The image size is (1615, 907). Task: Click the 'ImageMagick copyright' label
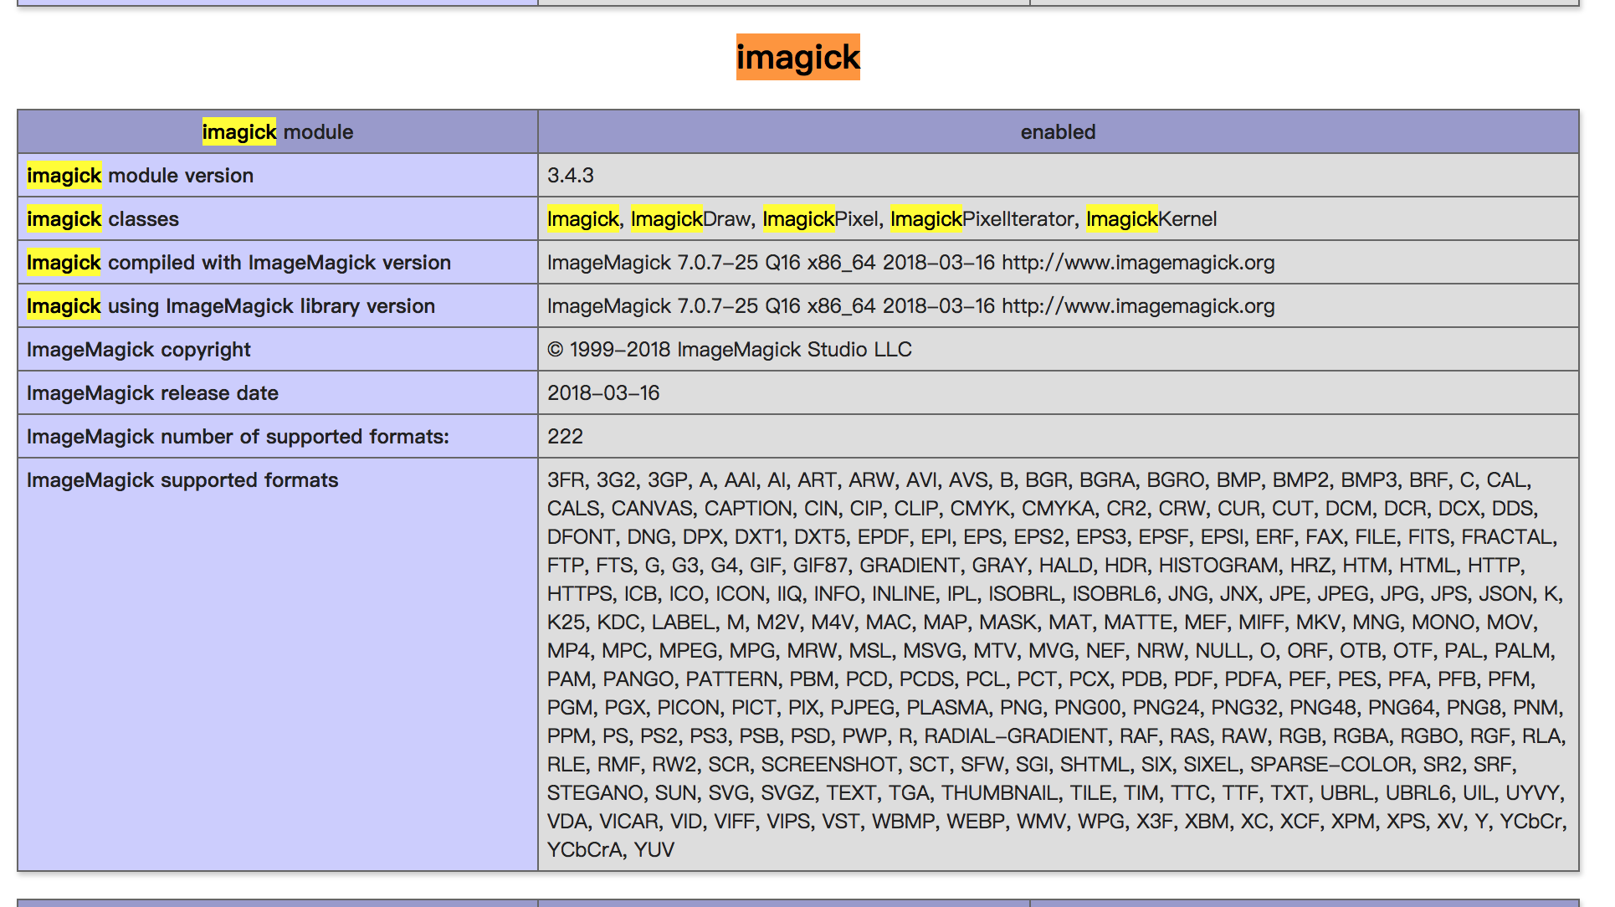click(x=139, y=350)
